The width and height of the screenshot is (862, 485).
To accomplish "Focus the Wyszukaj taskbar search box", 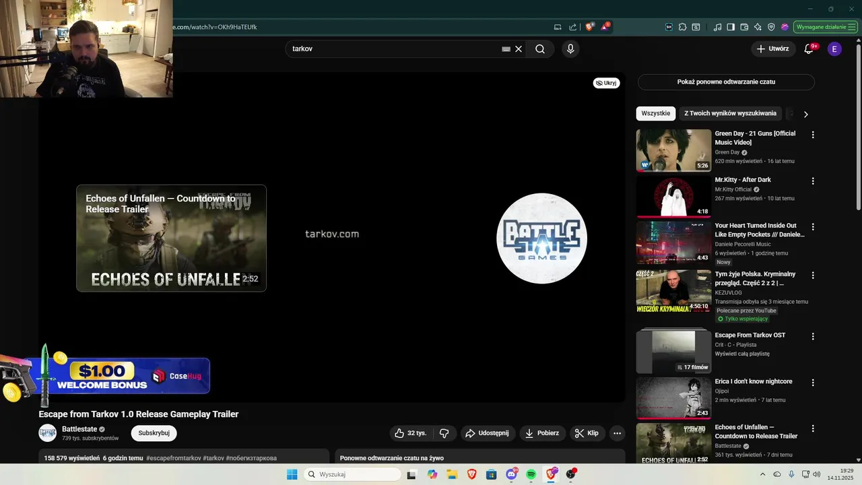I will point(352,474).
